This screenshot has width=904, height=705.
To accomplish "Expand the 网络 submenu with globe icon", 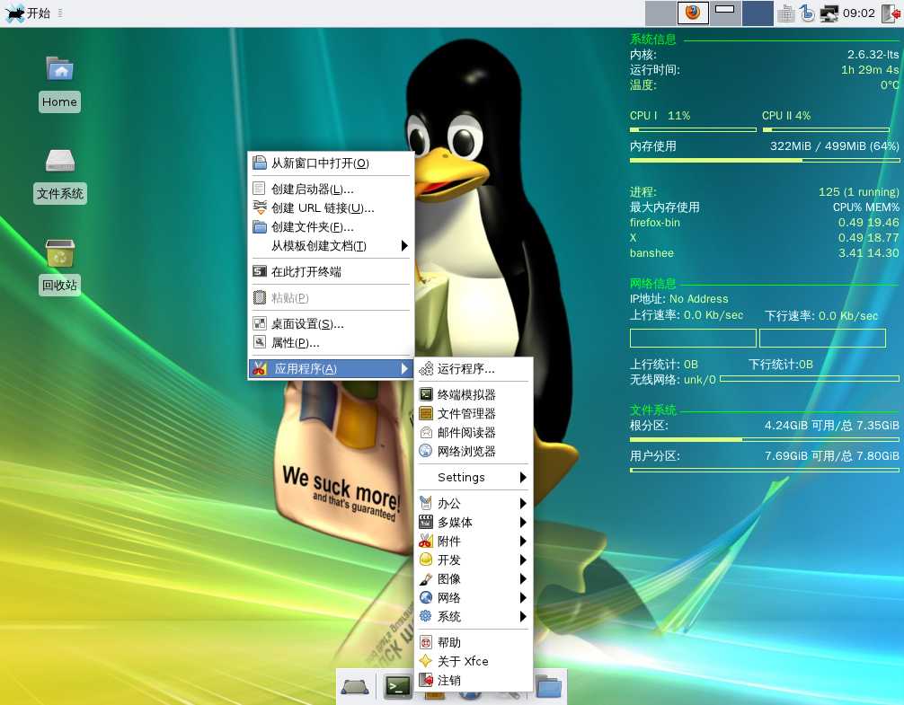I will [474, 598].
